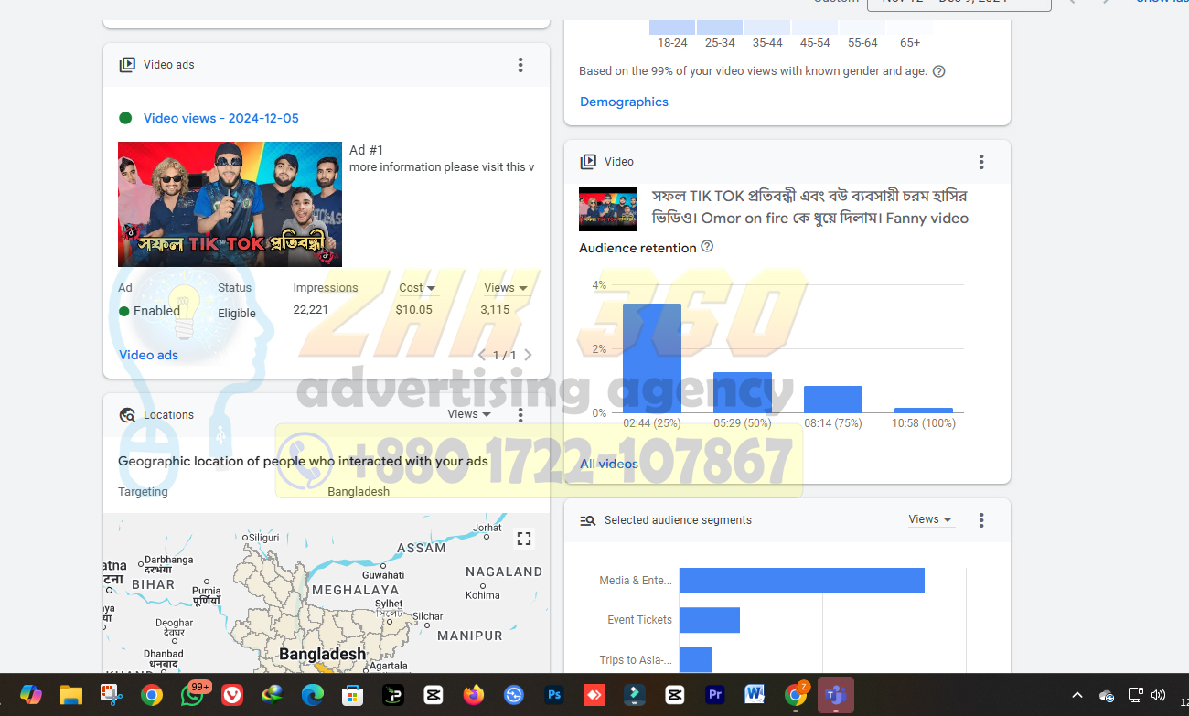Click the cost value $10.05
This screenshot has width=1189, height=716.
tap(413, 310)
